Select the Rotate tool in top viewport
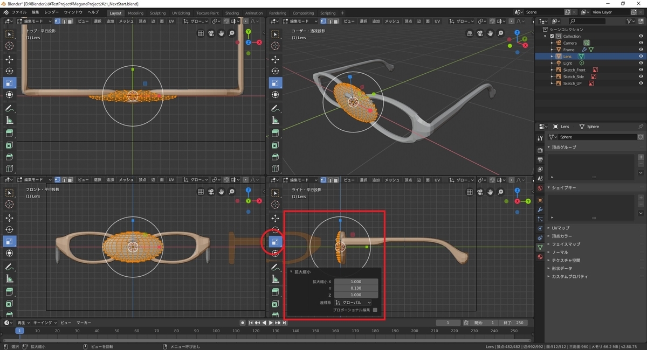Viewport: 647px width, 350px height. point(10,71)
